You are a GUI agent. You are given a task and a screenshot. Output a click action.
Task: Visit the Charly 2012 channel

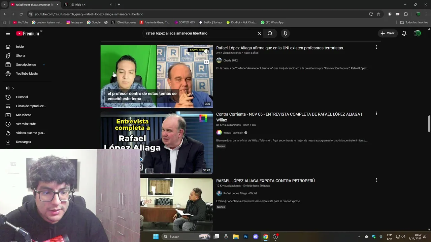(230, 61)
